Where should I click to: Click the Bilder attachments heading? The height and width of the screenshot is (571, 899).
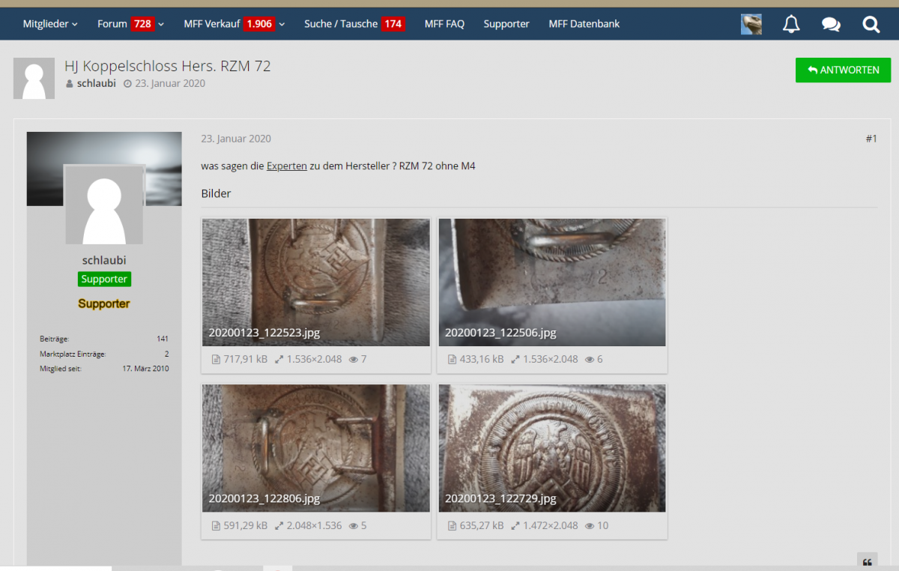(x=216, y=193)
